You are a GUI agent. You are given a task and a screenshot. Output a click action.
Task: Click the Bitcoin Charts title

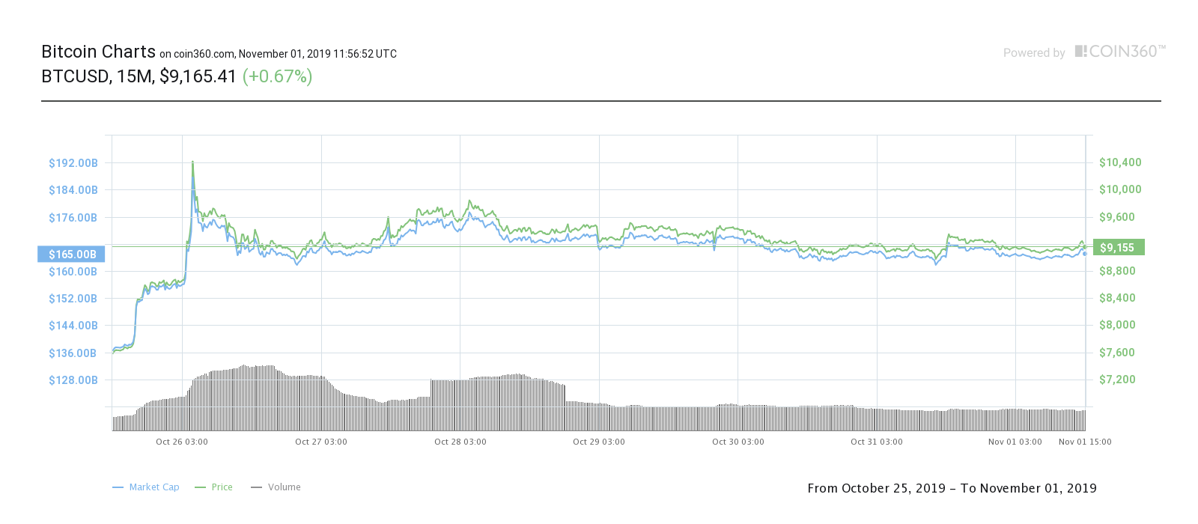point(98,52)
